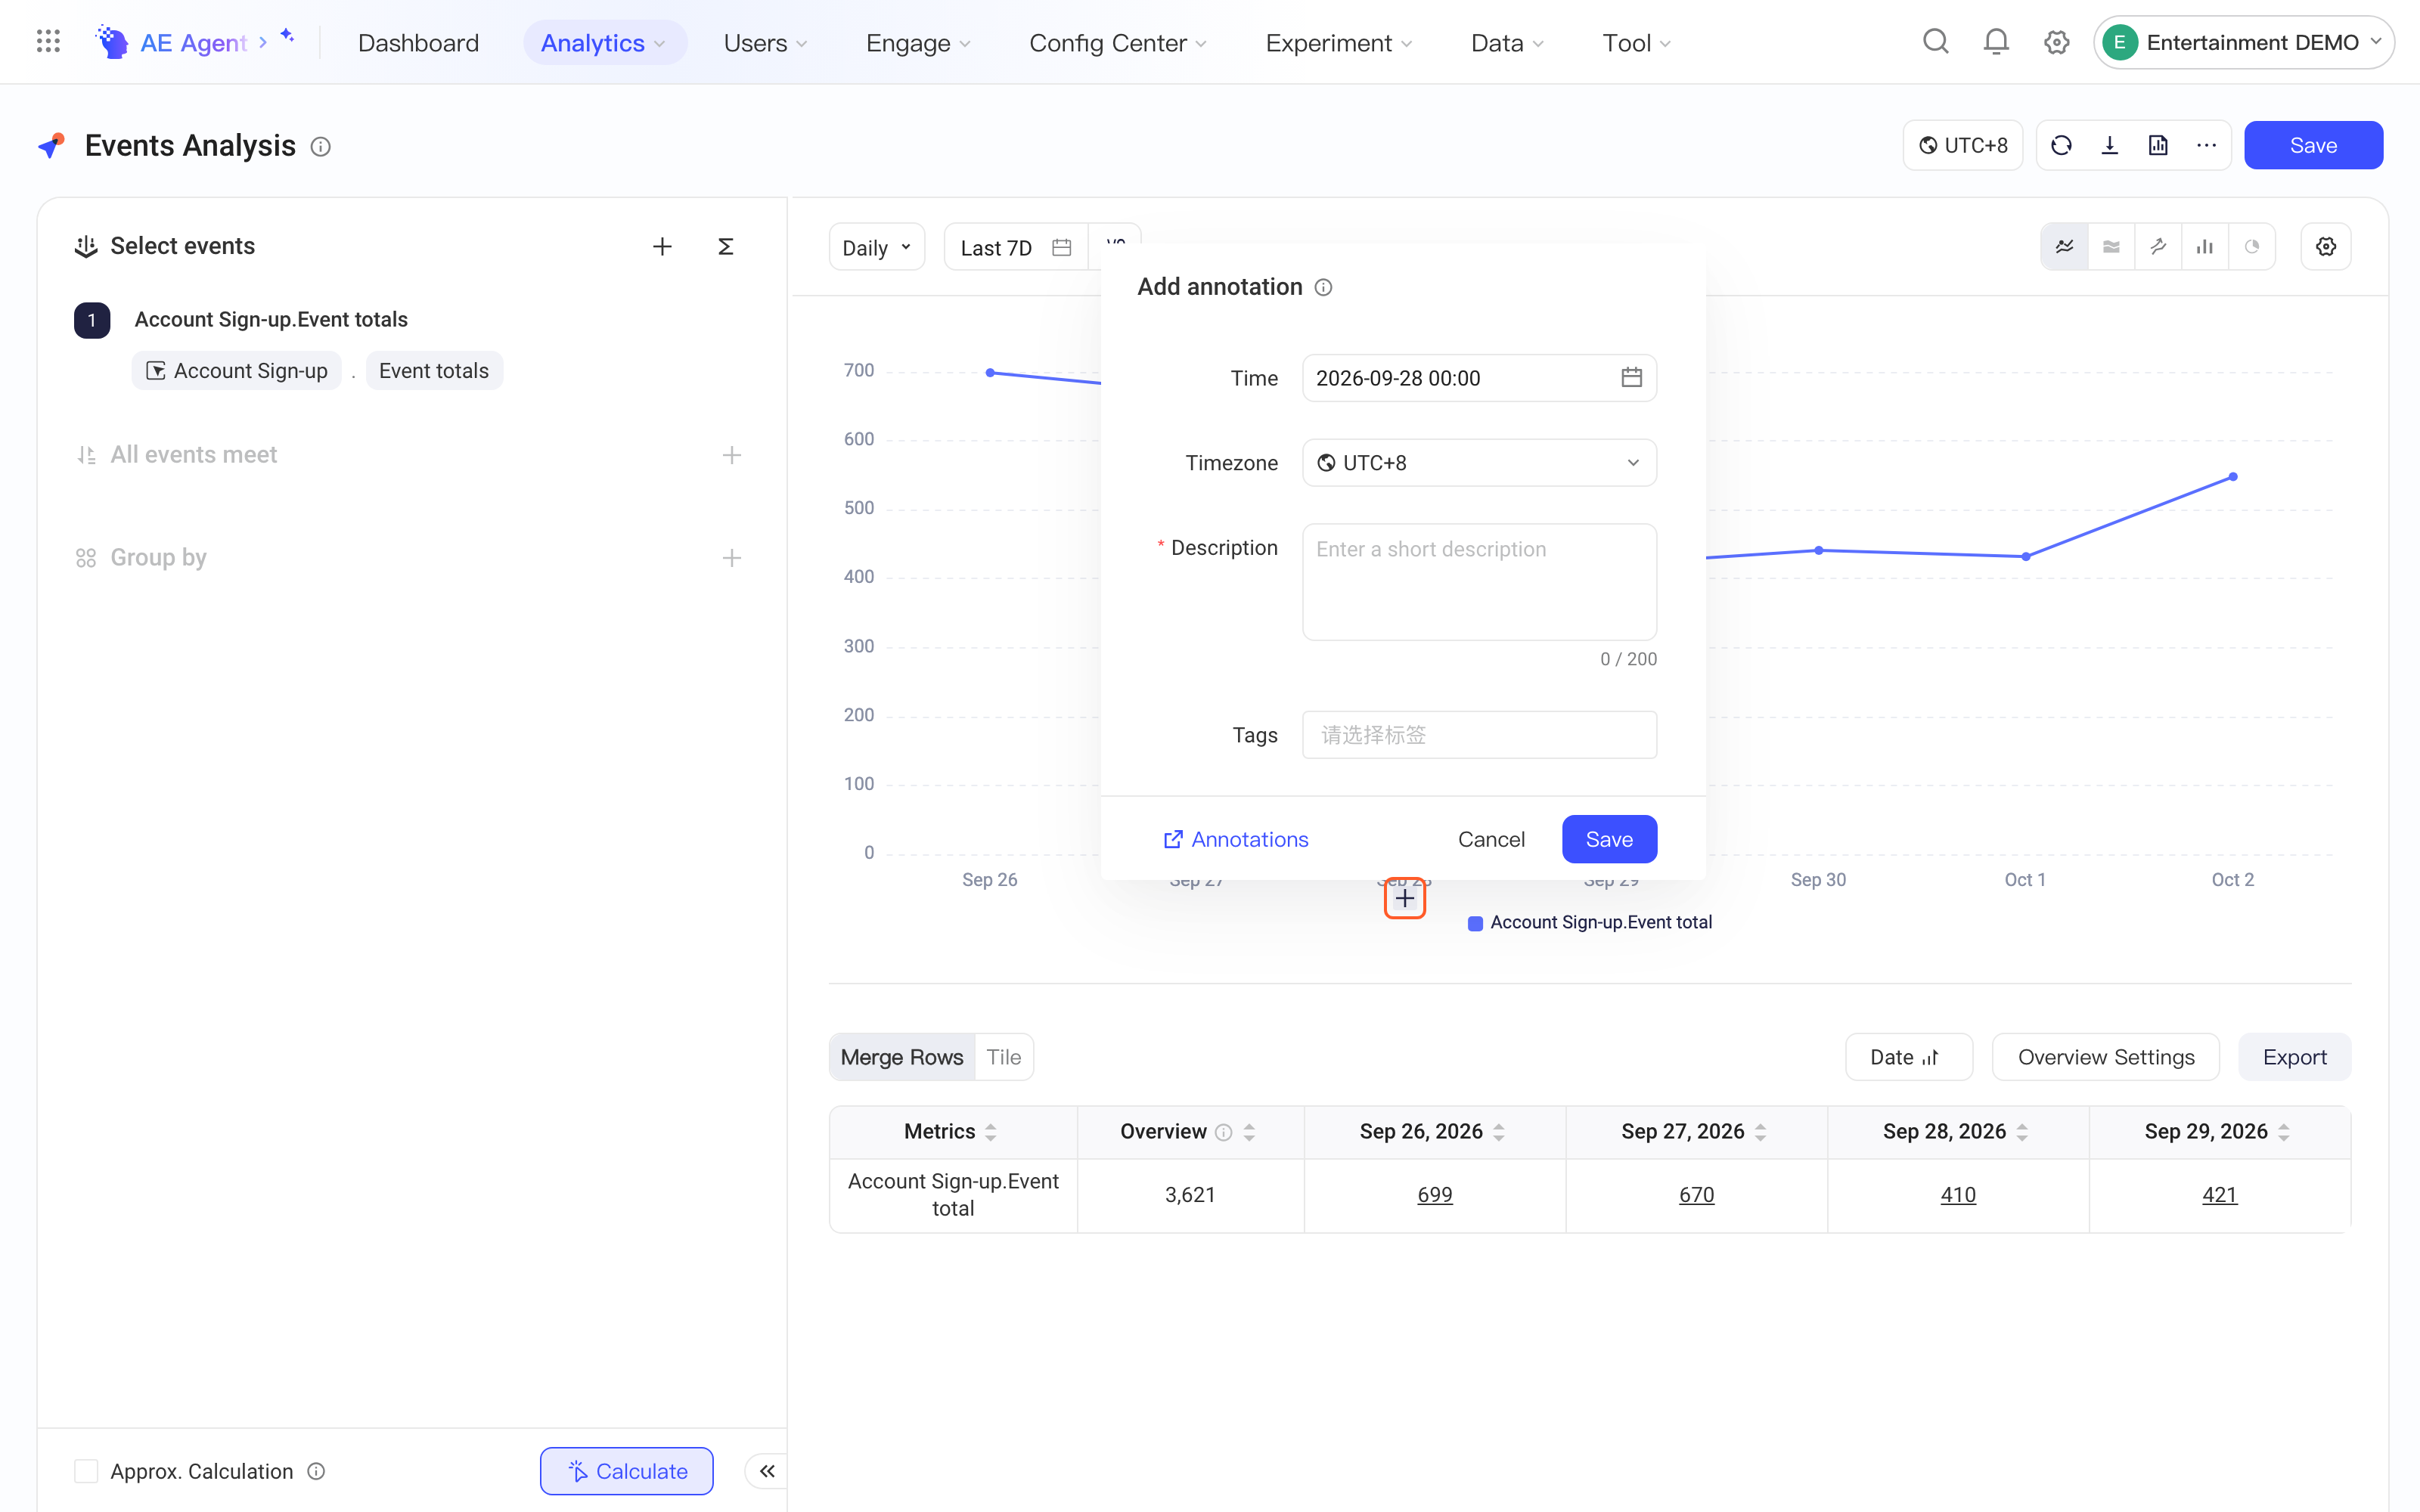Click the download report icon
Image resolution: width=2420 pixels, height=1512 pixels.
pos(2110,146)
